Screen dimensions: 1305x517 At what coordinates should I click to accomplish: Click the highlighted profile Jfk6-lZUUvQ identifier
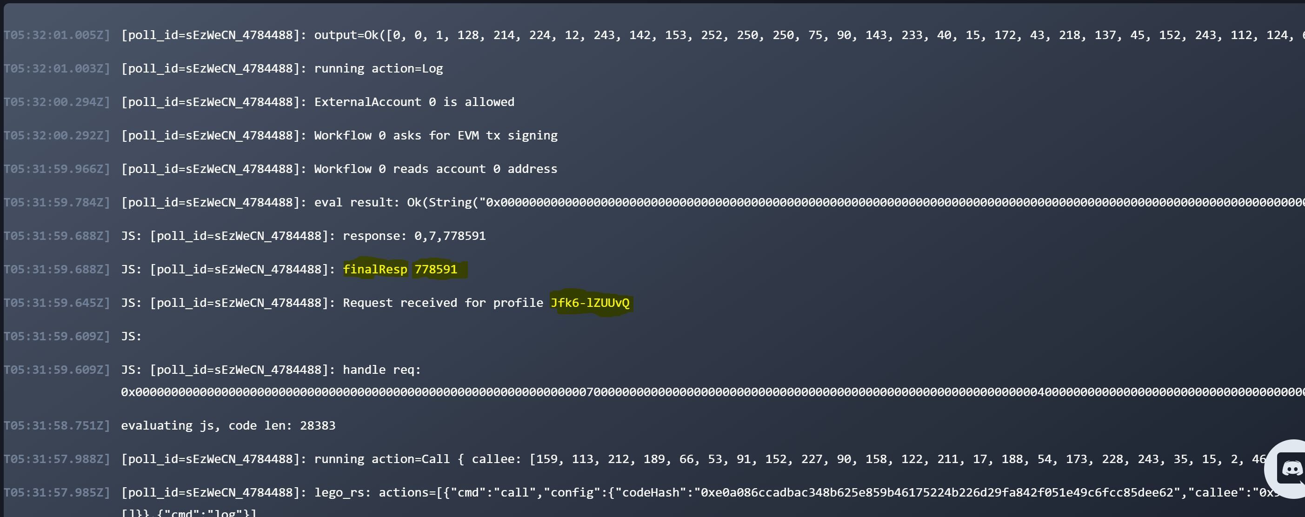pos(591,302)
